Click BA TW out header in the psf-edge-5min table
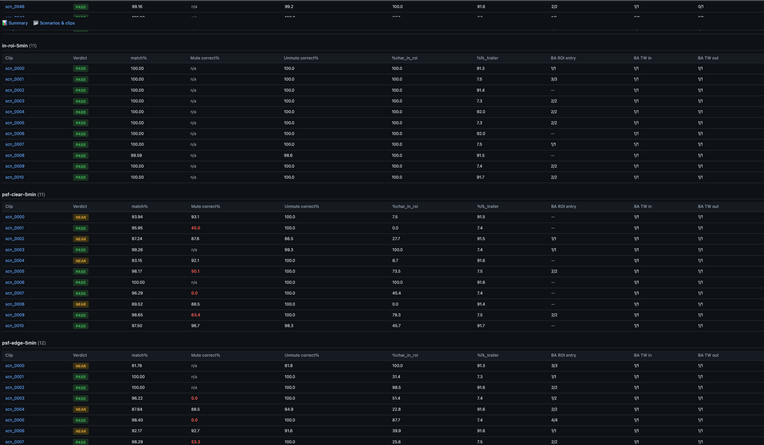The height and width of the screenshot is (445, 764). pyautogui.click(x=708, y=355)
